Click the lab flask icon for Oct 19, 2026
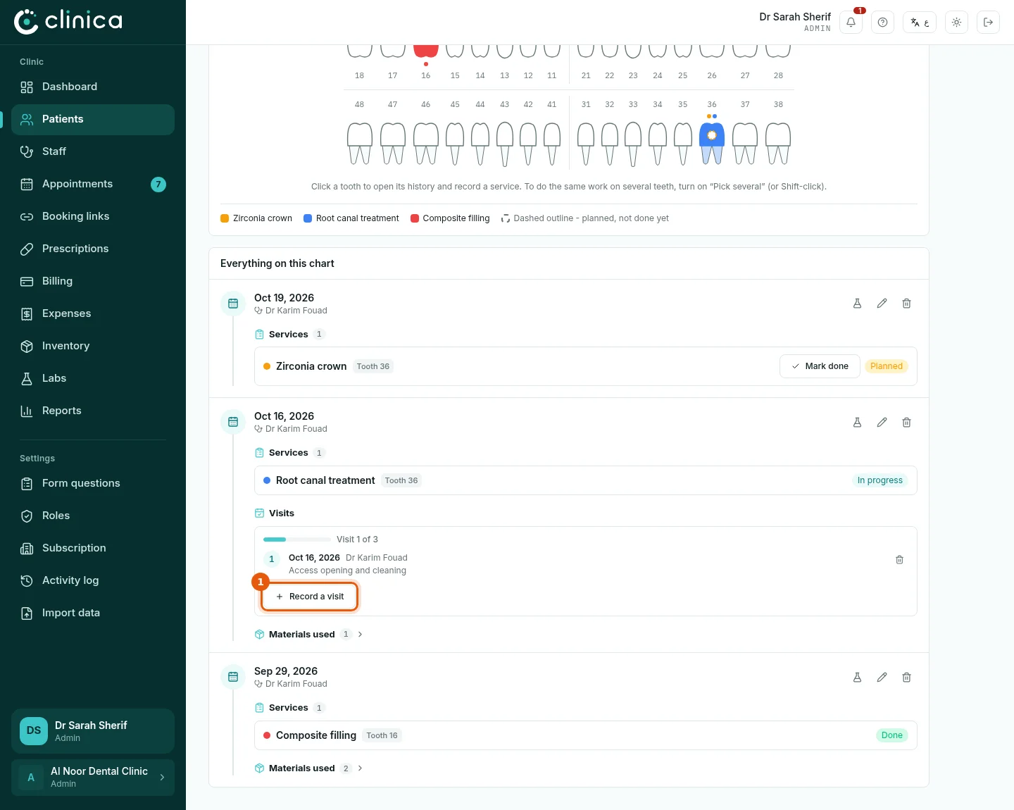The width and height of the screenshot is (1014, 810). coord(857,304)
